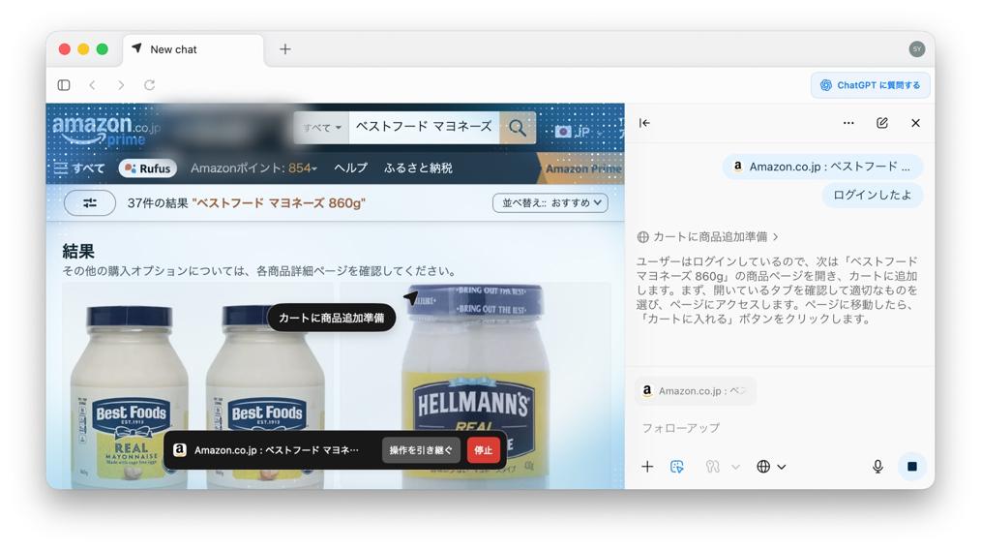
Task: Open the すべて search category dropdown
Action: pos(321,128)
